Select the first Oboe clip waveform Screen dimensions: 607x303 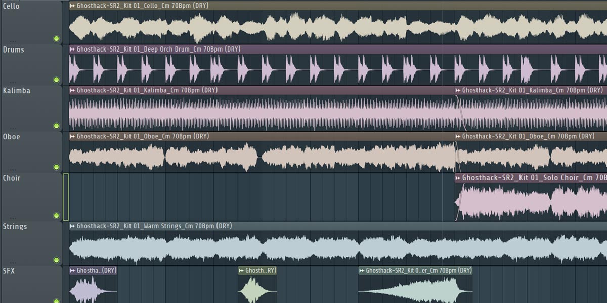262,157
